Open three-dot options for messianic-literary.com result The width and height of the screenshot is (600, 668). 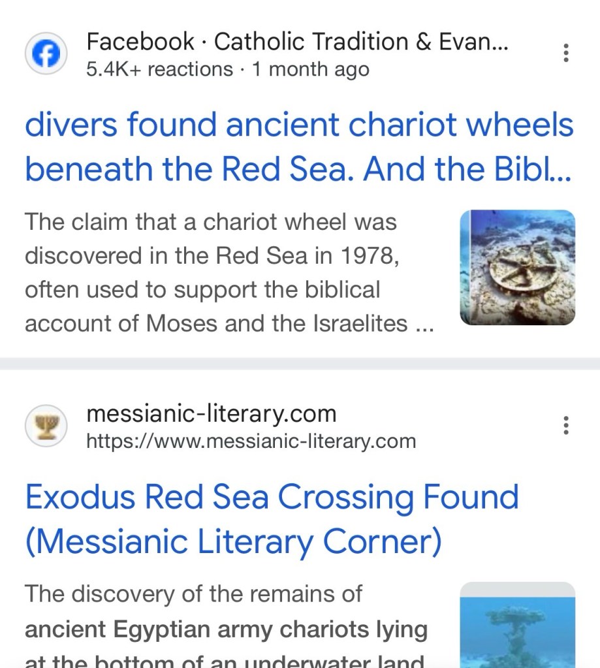pyautogui.click(x=566, y=425)
